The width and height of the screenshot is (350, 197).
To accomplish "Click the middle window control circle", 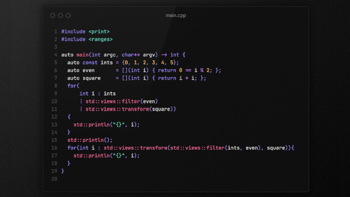I will (60, 15).
